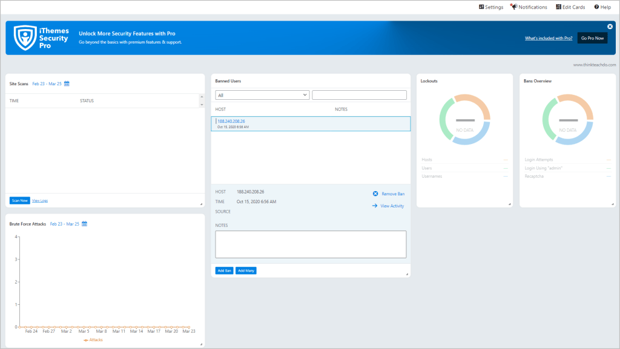Click the Help question mark icon
This screenshot has width=620, height=349.
tap(596, 7)
